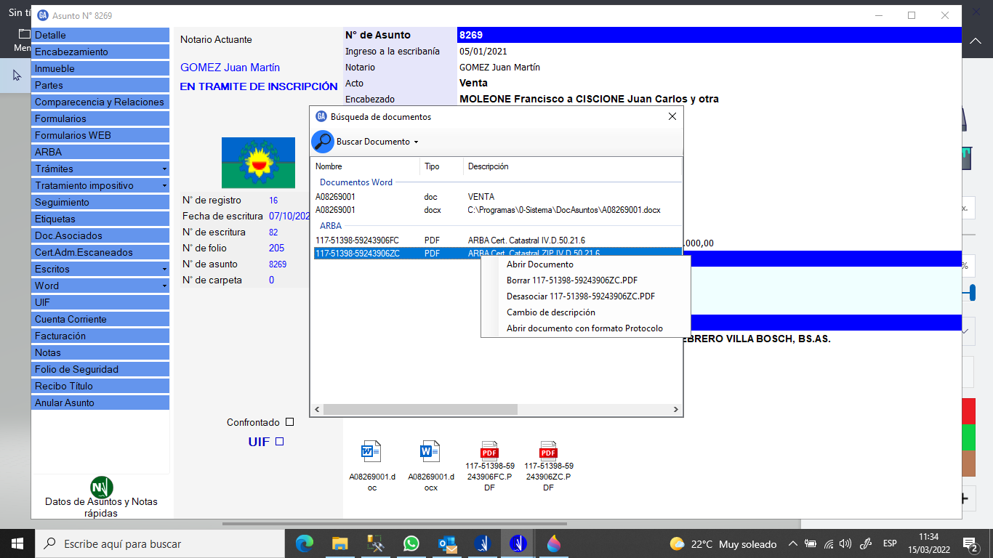This screenshot has height=558, width=993.
Task: Click the Facturación sidebar button
Action: 60,336
